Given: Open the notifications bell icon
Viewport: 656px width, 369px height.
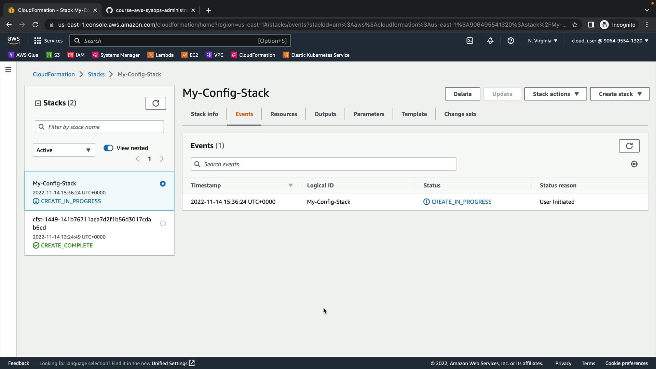Looking at the screenshot, I should 490,41.
